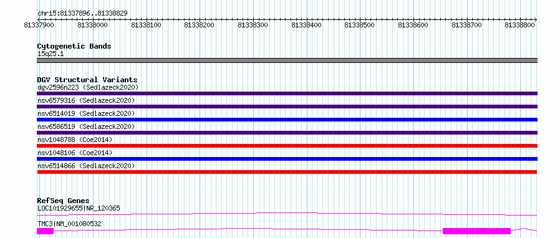Select variant label nsv6586519 (Sedlazeck2020)

(x=86, y=126)
